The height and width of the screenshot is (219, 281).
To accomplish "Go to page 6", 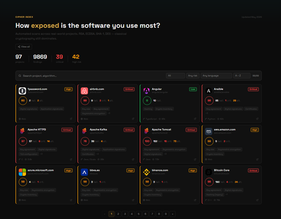I will click(145, 214).
